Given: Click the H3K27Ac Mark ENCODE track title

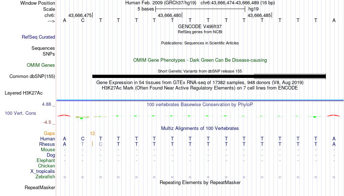Looking at the screenshot, I should pyautogui.click(x=200, y=88).
